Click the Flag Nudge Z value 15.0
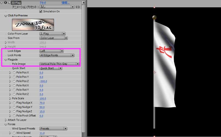Screen dimensions: 221x137 (x=42, y=112)
